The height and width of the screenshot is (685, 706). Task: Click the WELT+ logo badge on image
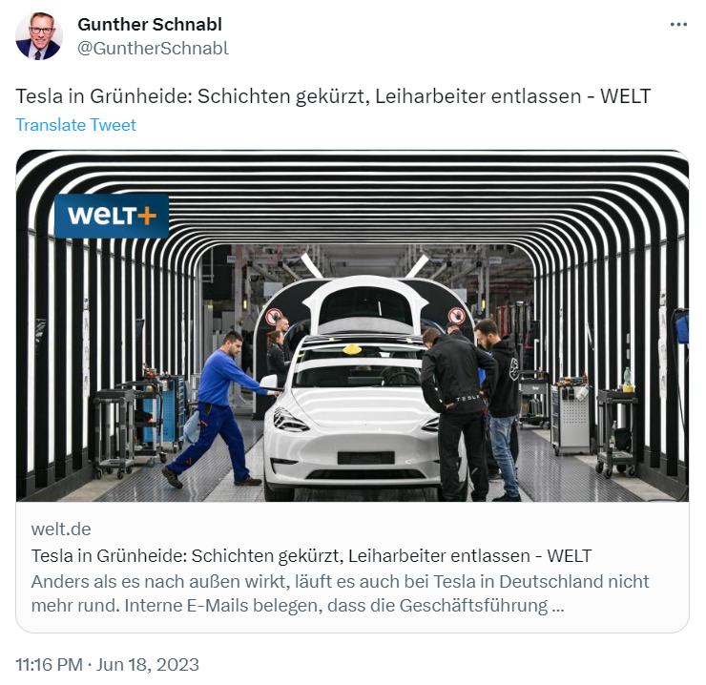[x=112, y=216]
